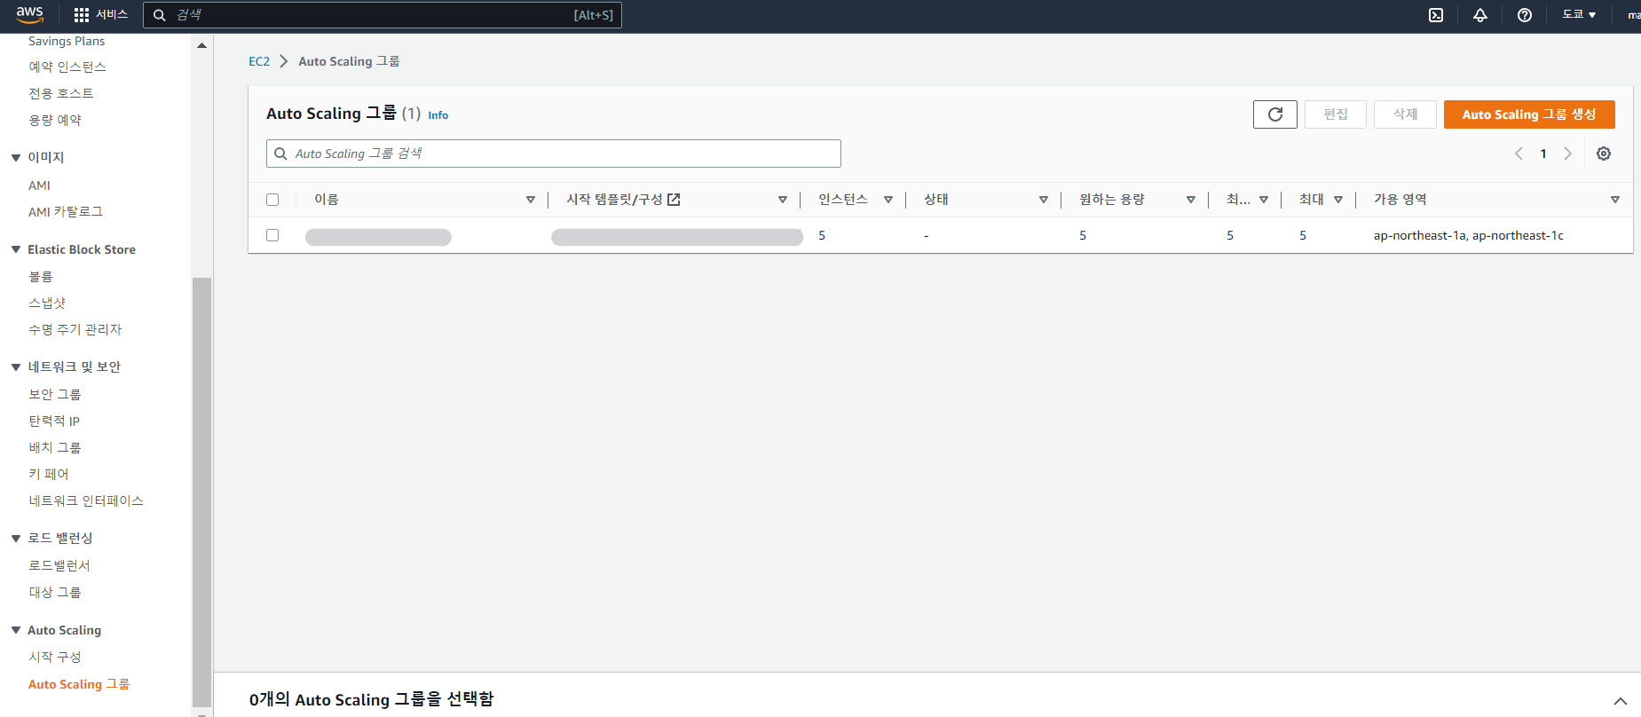Open the 도쿄 region dropdown
Image resolution: width=1641 pixels, height=717 pixels.
pyautogui.click(x=1580, y=15)
